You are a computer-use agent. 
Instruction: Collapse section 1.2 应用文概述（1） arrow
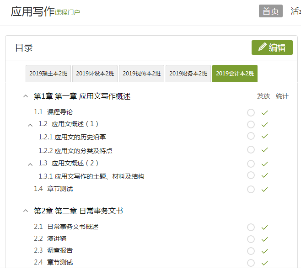pos(30,125)
